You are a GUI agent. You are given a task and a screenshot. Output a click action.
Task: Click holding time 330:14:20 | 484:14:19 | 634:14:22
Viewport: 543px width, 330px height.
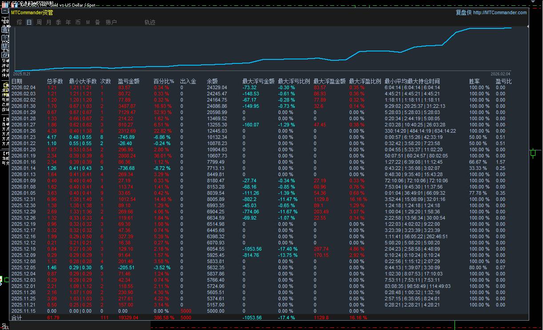(x=420, y=131)
